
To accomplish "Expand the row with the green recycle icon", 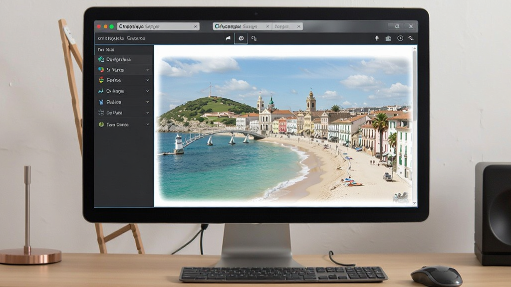I will 148,124.
